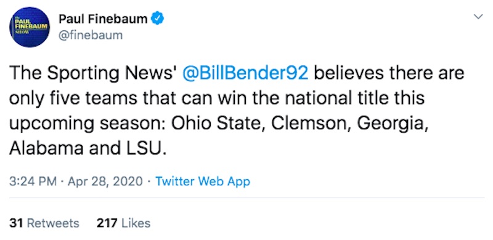View the 217 Likes list
Image resolution: width=493 pixels, height=240 pixels.
point(124,223)
